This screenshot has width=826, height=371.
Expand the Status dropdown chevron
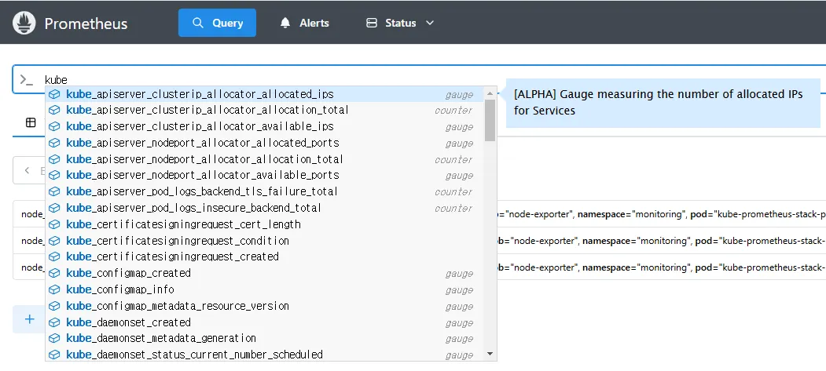click(430, 23)
